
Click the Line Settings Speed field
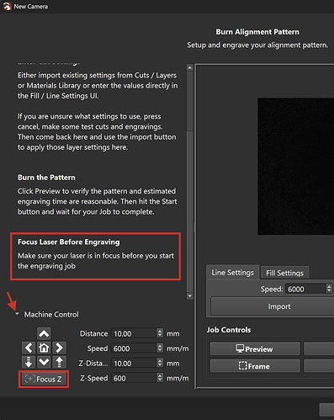click(x=305, y=289)
